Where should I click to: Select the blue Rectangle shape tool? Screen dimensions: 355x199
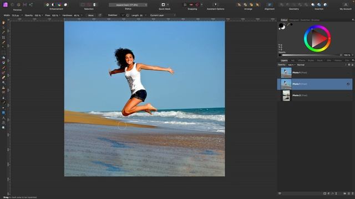click(x=3, y=113)
